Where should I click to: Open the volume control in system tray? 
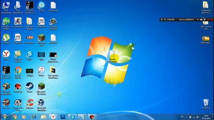coord(198,117)
